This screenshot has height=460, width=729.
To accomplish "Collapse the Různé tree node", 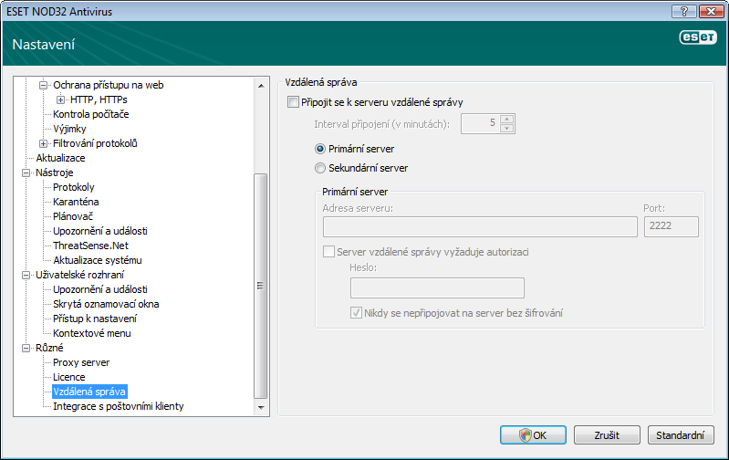I will pyautogui.click(x=26, y=348).
